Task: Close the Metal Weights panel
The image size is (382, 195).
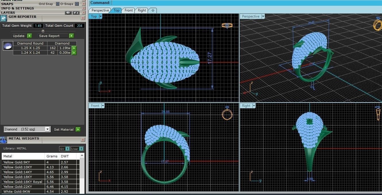Action: coord(83,140)
